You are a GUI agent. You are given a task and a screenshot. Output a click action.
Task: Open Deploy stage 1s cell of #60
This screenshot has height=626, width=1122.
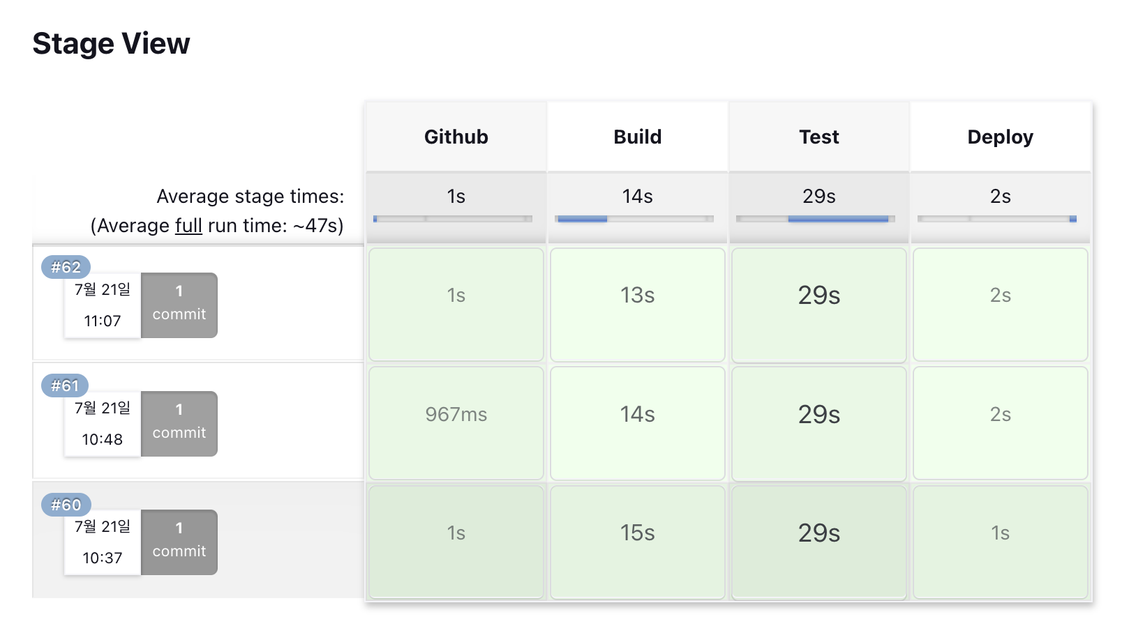coord(1001,542)
